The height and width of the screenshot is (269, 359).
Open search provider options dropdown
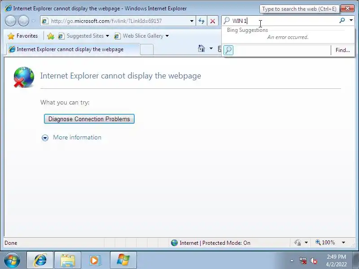351,21
